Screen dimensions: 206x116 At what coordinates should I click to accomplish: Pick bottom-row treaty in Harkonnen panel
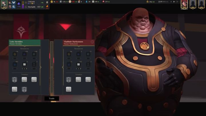[69, 89]
